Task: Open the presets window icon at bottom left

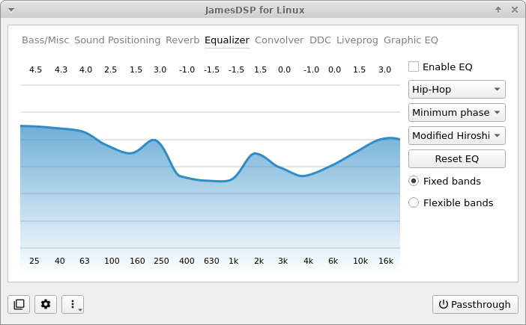Action: coord(19,304)
